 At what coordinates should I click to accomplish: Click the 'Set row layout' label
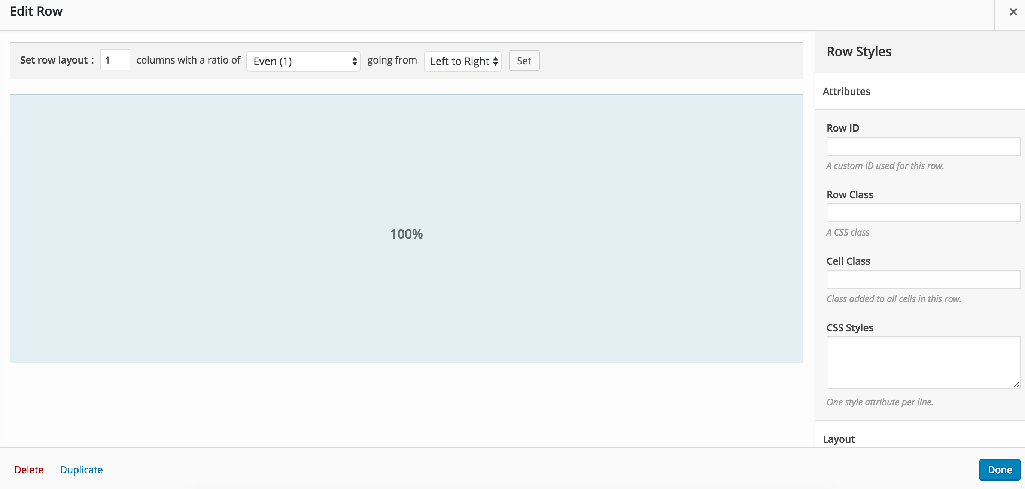[x=57, y=60]
